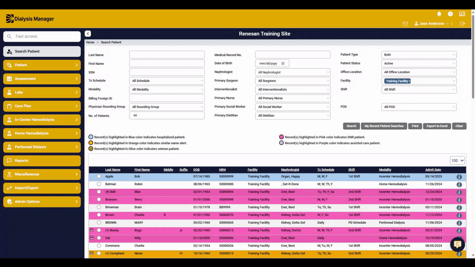The width and height of the screenshot is (475, 267).
Task: Open the mail envelope icon
Action: pos(405,24)
